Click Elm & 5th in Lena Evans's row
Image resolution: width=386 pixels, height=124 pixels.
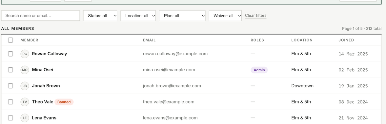click(x=301, y=118)
